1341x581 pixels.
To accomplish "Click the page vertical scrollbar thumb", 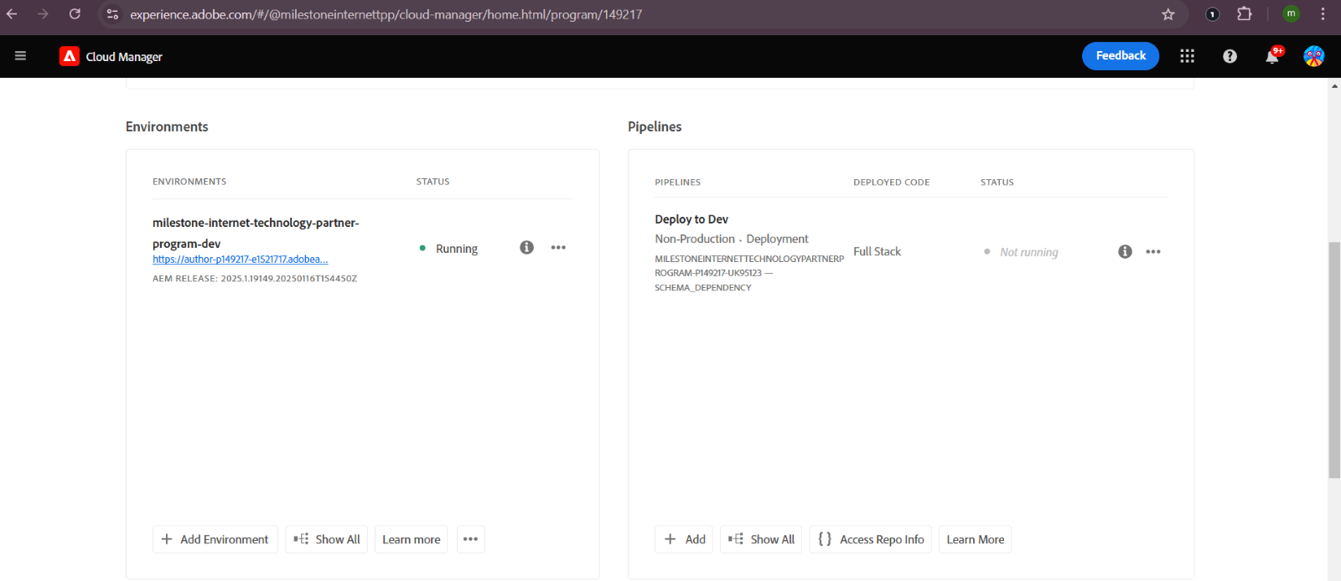I will 1334,360.
